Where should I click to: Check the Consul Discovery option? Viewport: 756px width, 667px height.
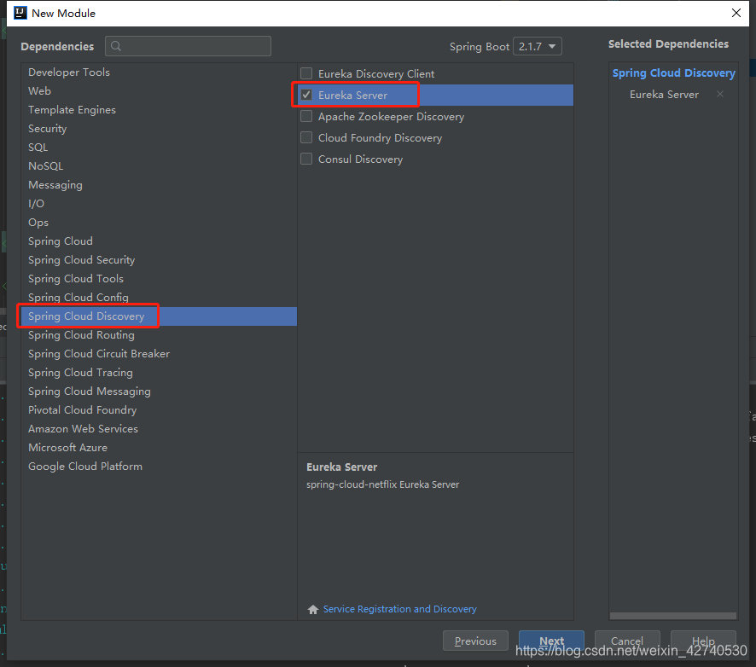pos(306,159)
